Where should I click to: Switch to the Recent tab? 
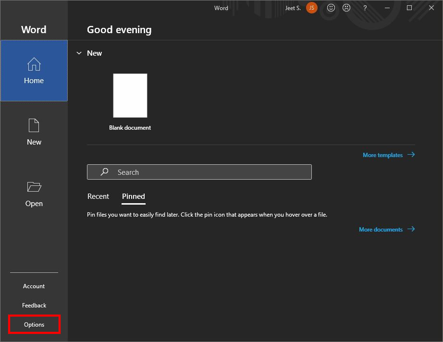[98, 196]
